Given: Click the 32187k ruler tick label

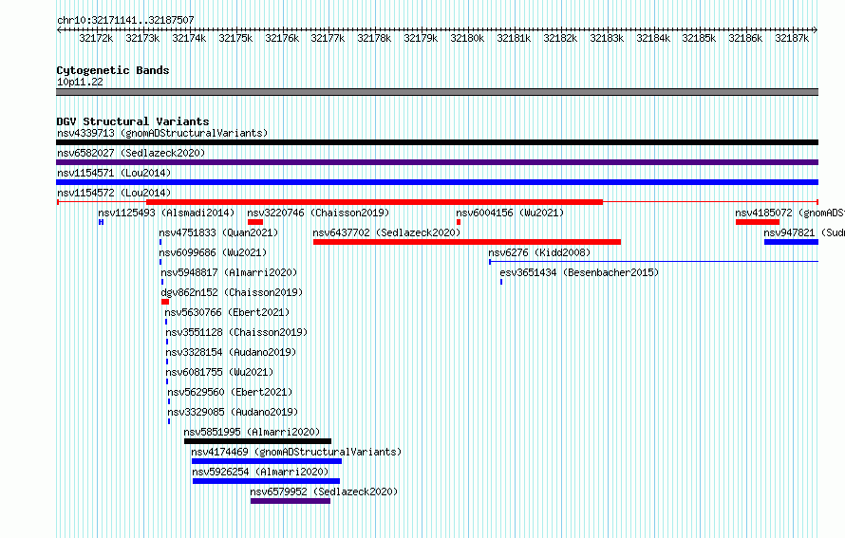Looking at the screenshot, I should (792, 38).
